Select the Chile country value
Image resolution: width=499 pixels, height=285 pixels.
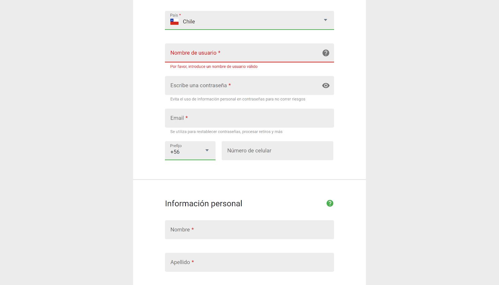(x=189, y=22)
